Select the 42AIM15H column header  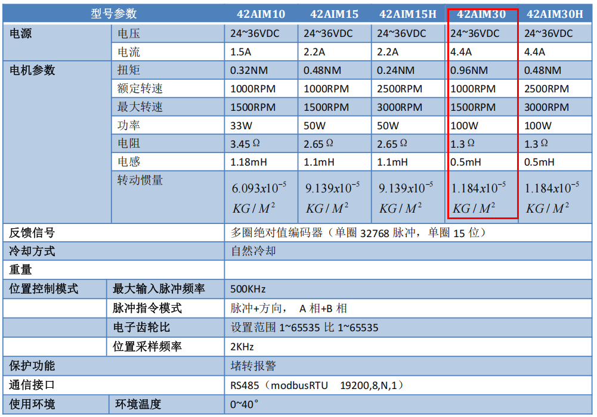pyautogui.click(x=408, y=14)
